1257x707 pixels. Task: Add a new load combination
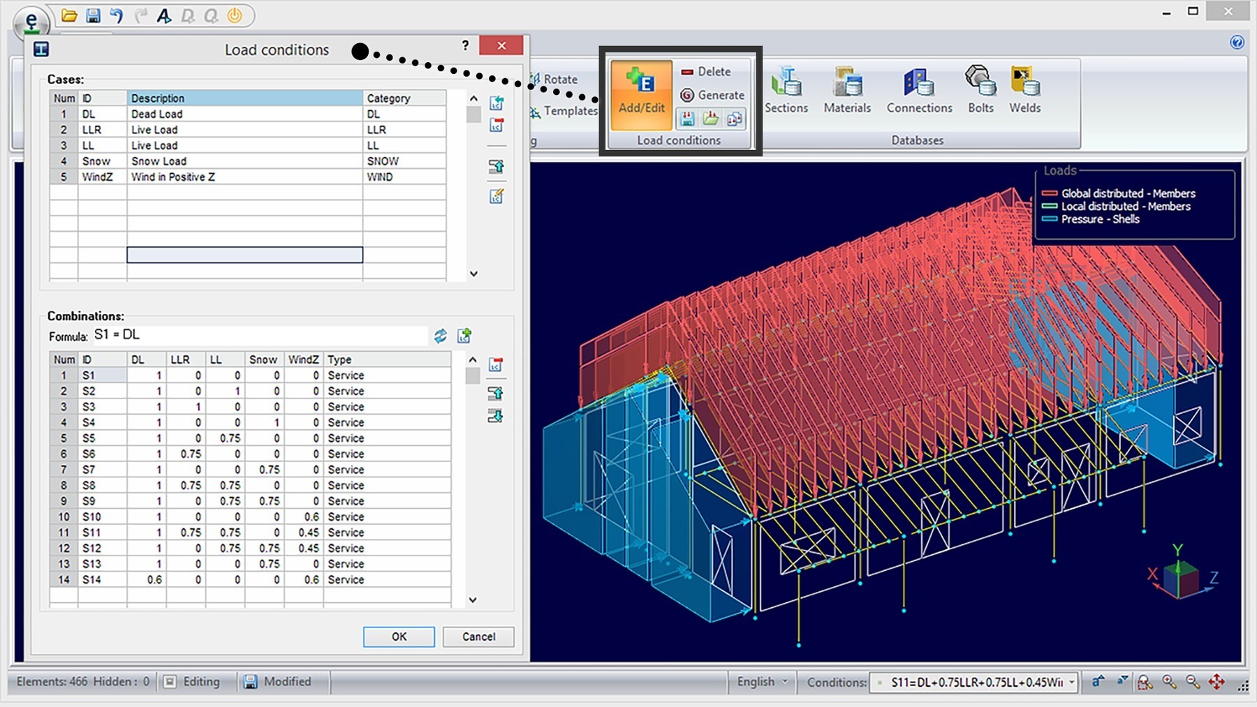click(x=464, y=336)
